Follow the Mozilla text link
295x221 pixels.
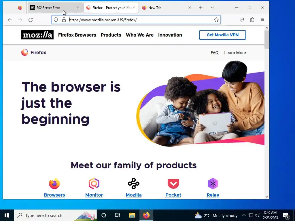pyautogui.click(x=134, y=195)
